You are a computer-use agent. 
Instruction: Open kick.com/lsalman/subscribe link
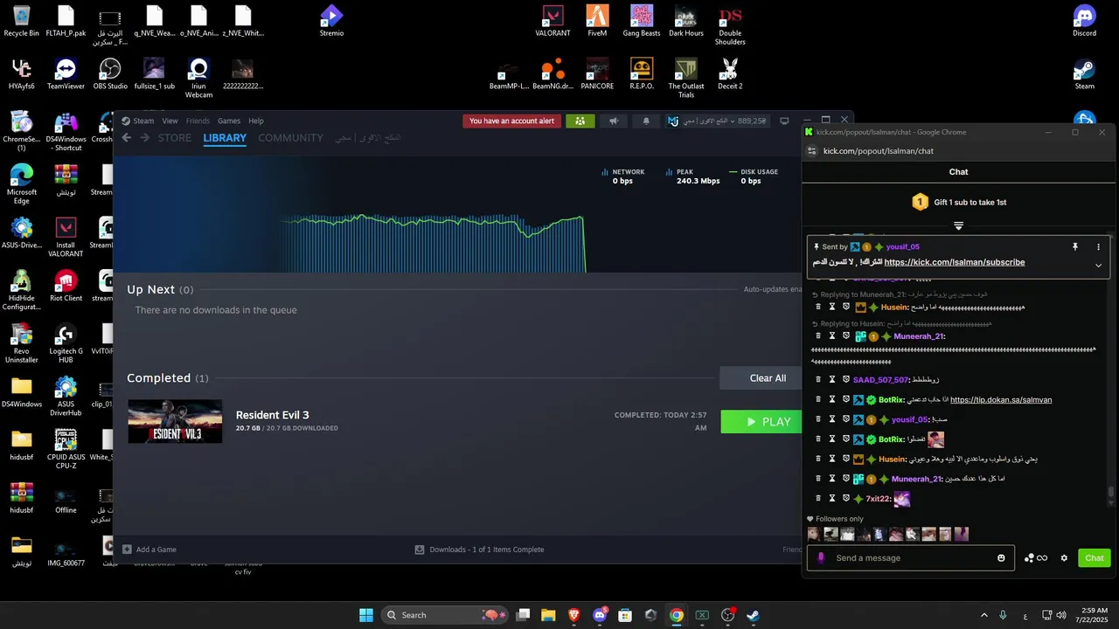click(955, 262)
